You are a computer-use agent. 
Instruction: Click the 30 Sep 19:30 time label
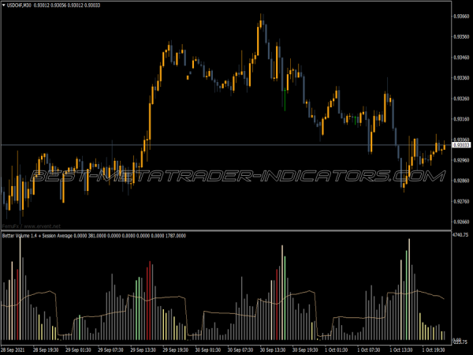click(305, 349)
